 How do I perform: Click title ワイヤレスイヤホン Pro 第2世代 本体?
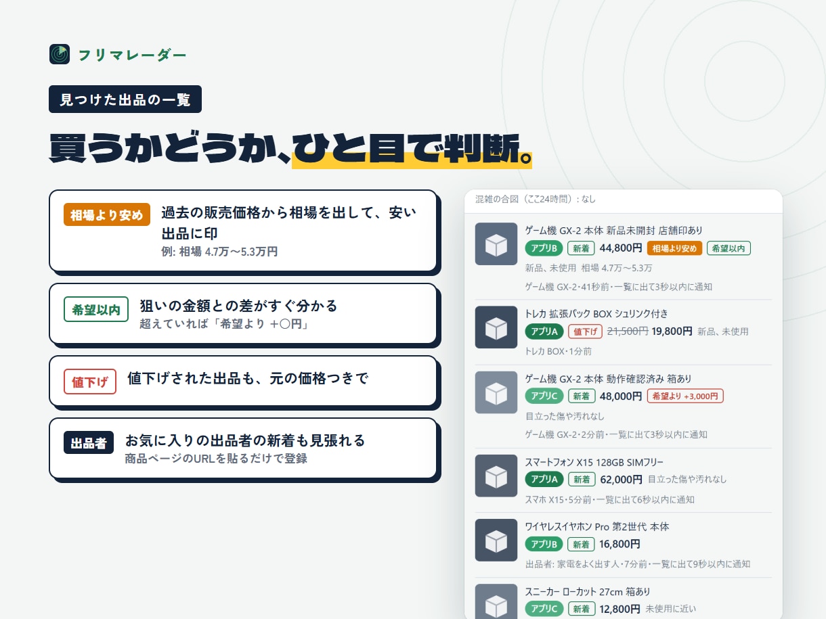pos(597,526)
